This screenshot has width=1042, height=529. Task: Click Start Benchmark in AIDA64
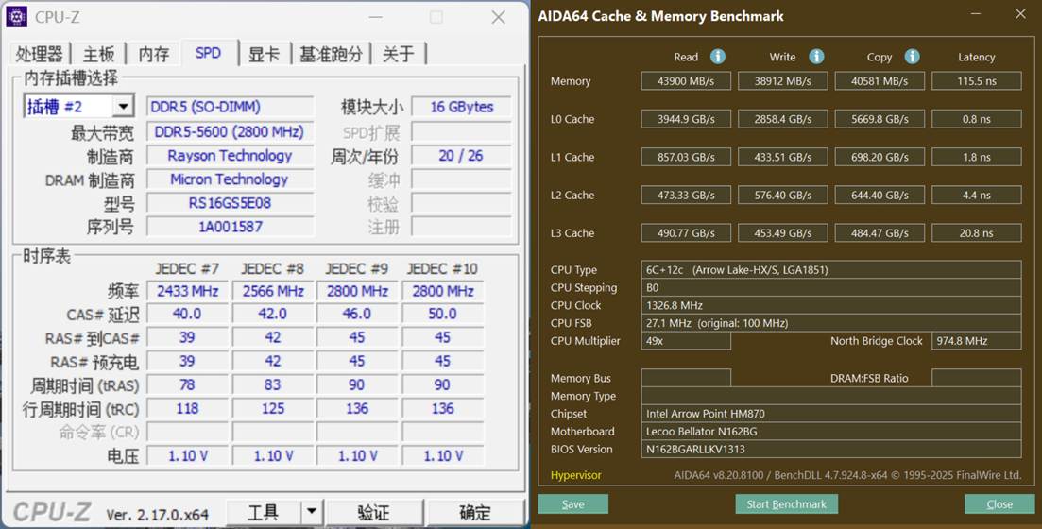(786, 504)
